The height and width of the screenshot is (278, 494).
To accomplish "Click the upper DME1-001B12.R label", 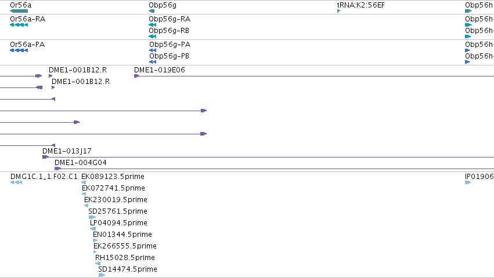I will click(78, 70).
